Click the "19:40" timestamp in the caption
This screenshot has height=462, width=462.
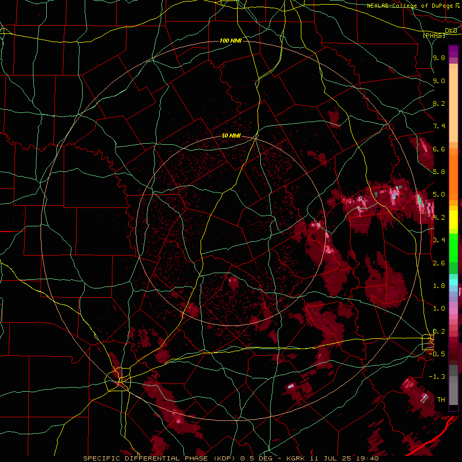tap(368, 458)
